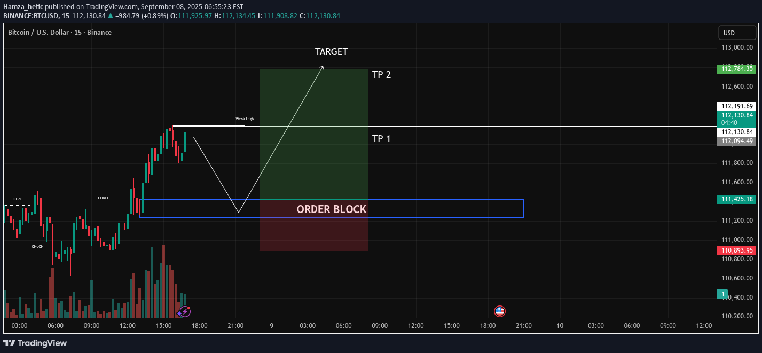The height and width of the screenshot is (353, 762).
Task: Click the date '10' on the time axis
Action: (560, 326)
